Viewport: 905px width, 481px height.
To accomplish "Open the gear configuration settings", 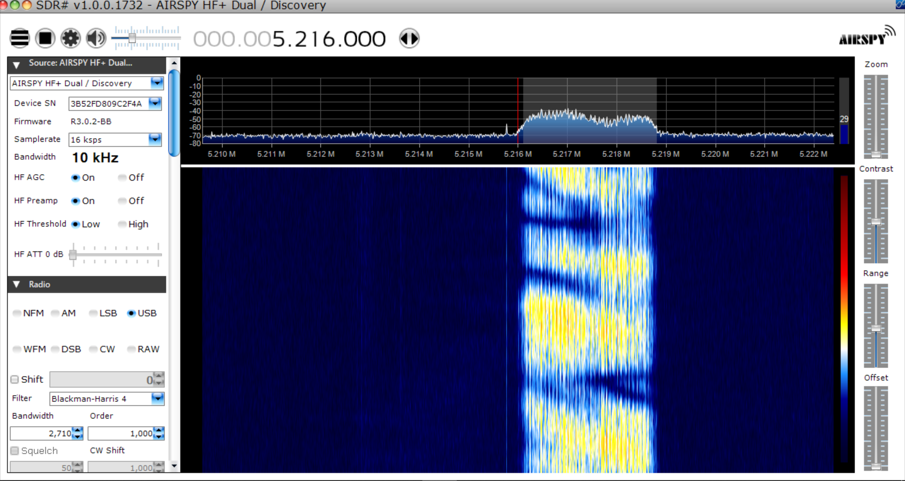I will click(71, 38).
